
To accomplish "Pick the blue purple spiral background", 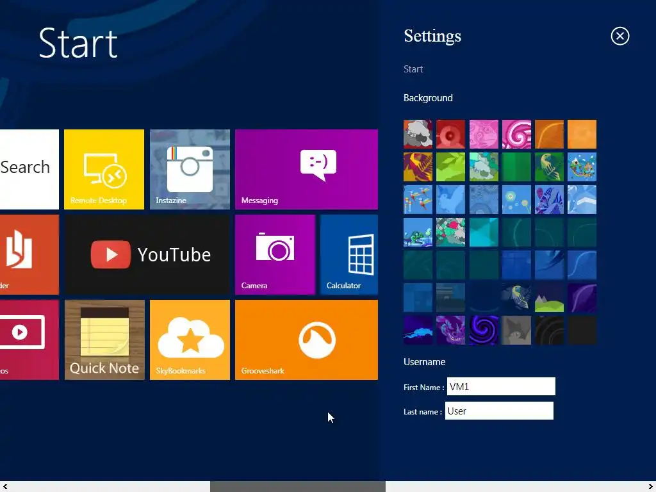I will 484,330.
